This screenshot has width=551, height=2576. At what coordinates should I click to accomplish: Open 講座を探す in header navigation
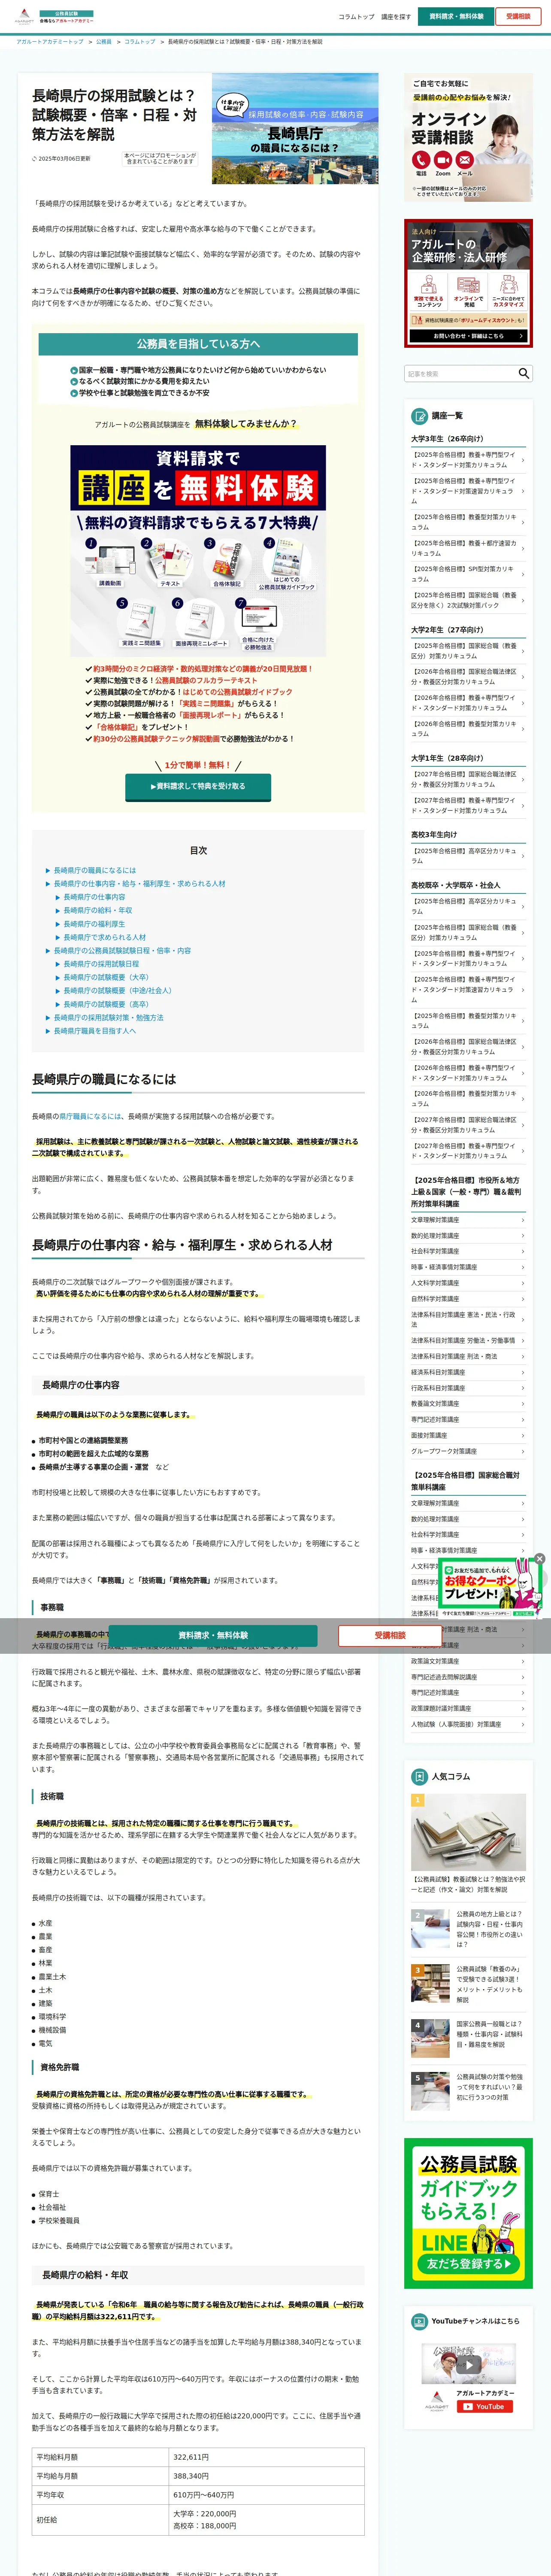coord(396,17)
